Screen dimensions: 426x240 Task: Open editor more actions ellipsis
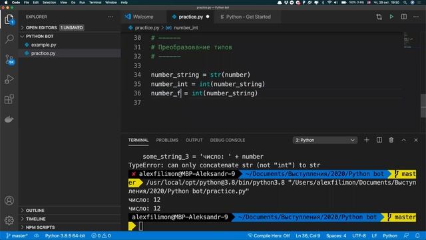[x=416, y=17]
